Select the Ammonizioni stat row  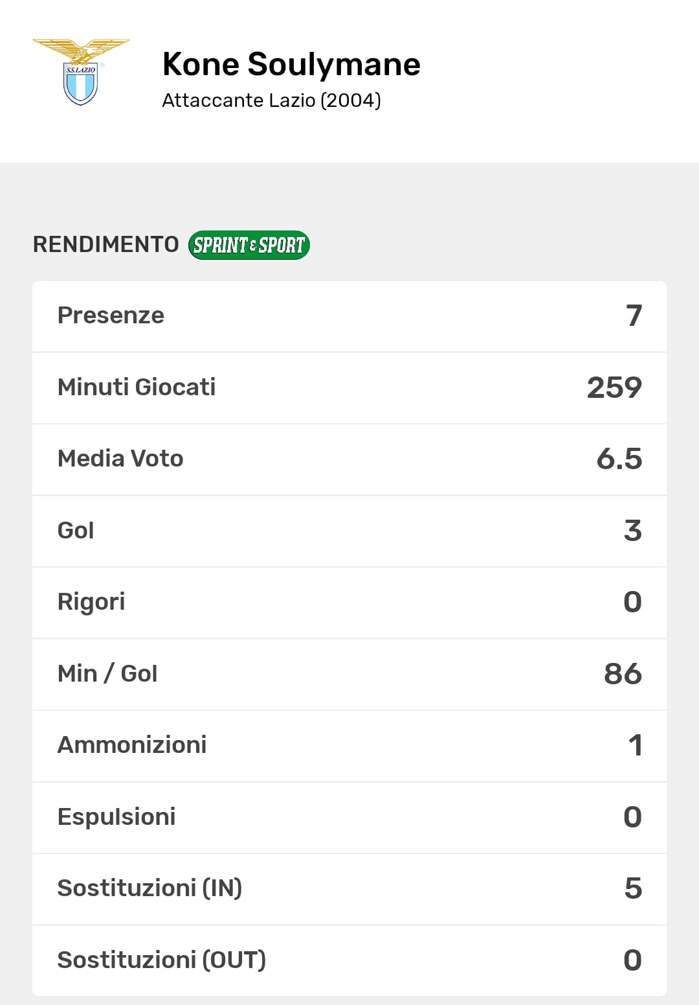(x=349, y=745)
